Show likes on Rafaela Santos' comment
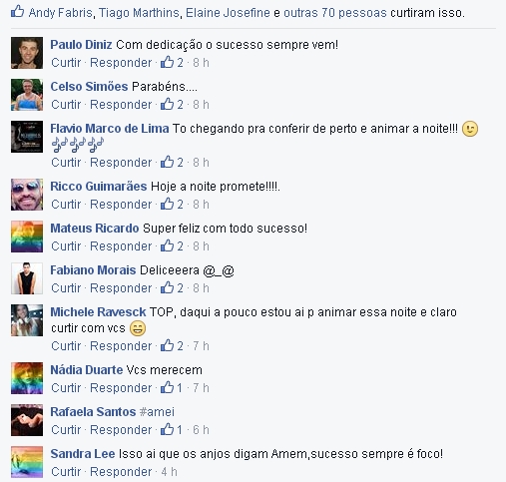 (172, 429)
